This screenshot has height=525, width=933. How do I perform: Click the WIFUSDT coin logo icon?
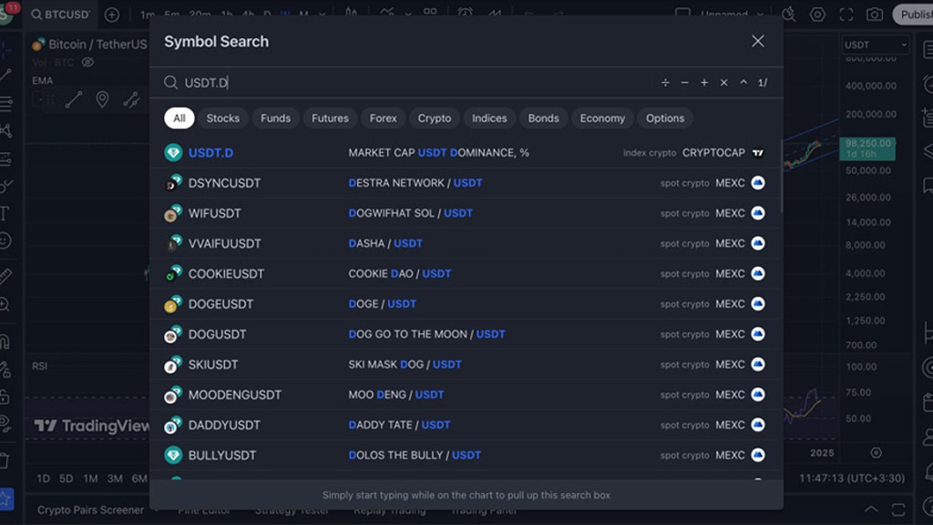click(x=173, y=213)
